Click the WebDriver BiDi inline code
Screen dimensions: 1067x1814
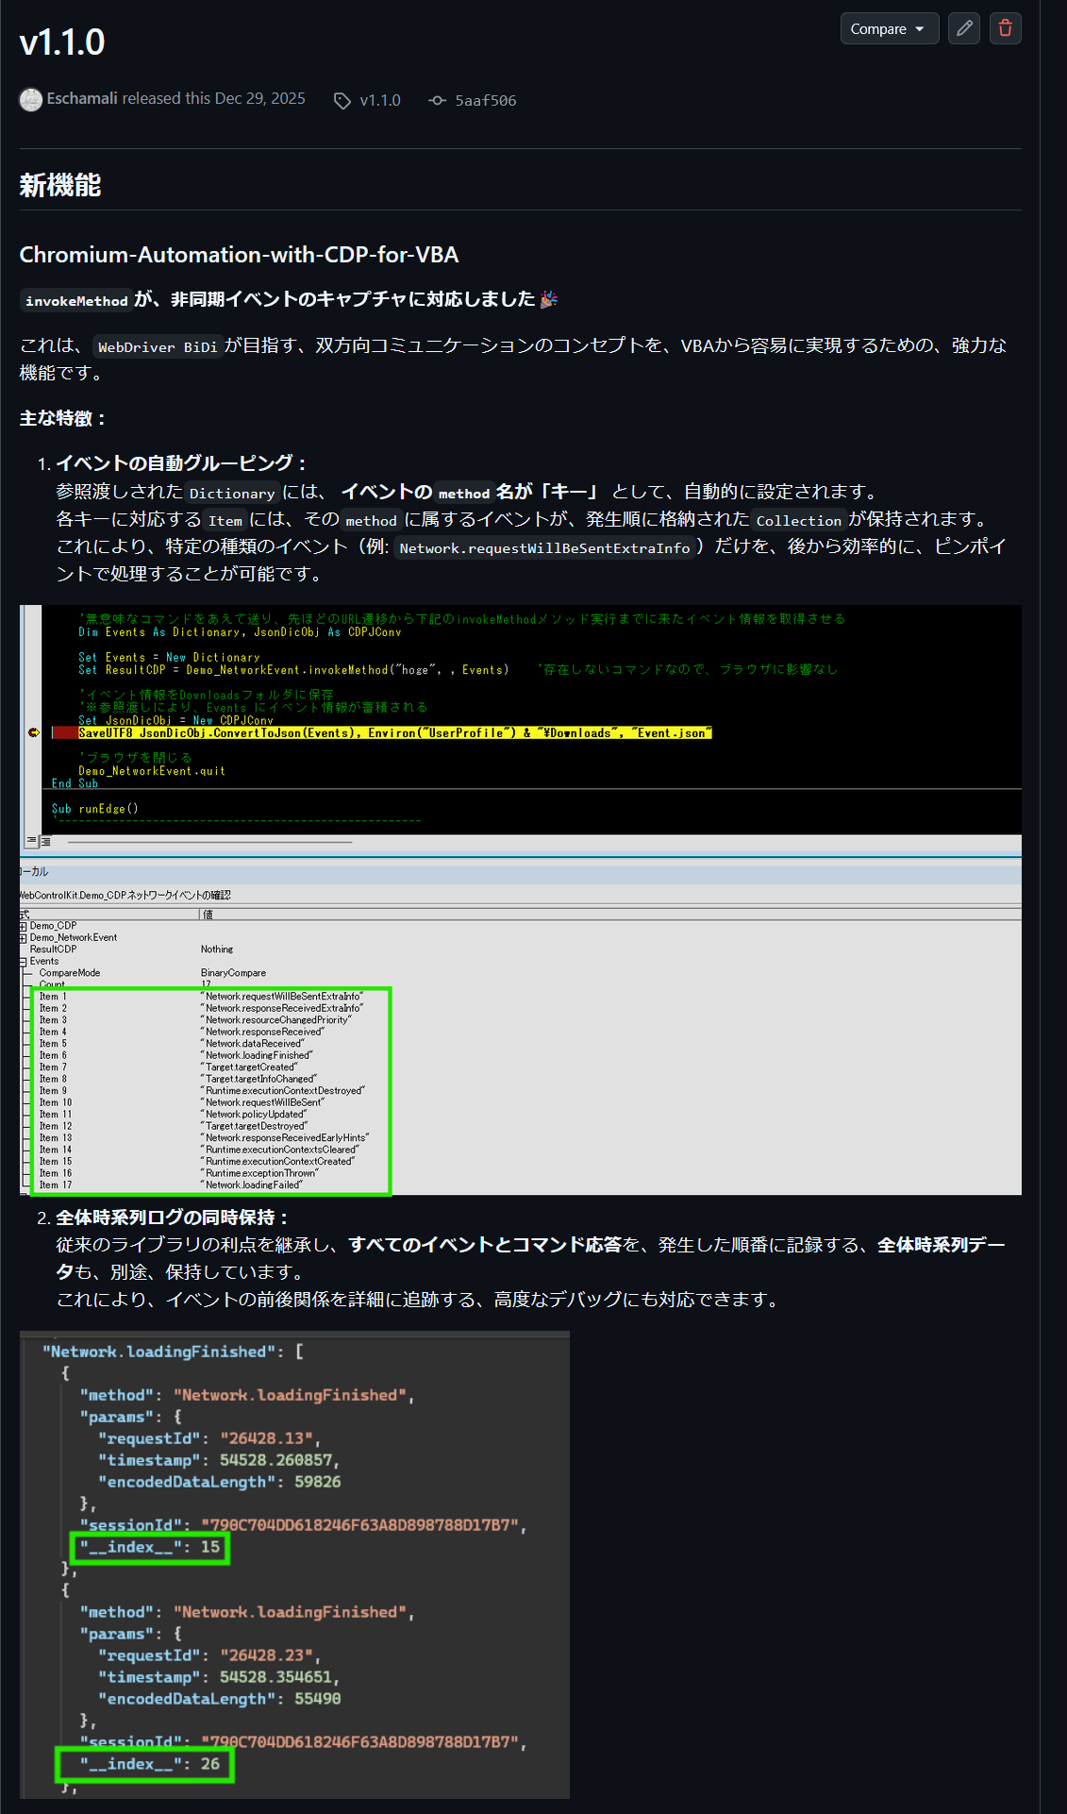[158, 347]
